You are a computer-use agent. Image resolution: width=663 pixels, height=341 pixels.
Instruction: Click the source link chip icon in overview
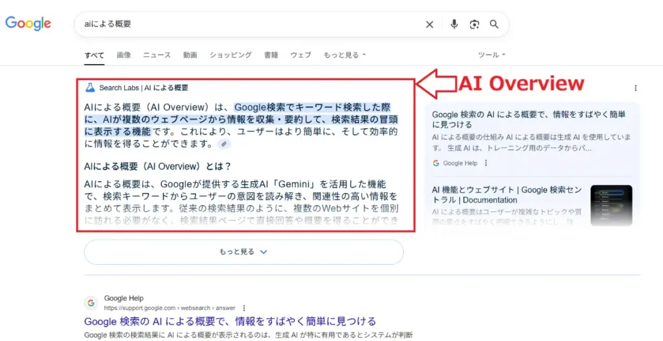point(223,144)
